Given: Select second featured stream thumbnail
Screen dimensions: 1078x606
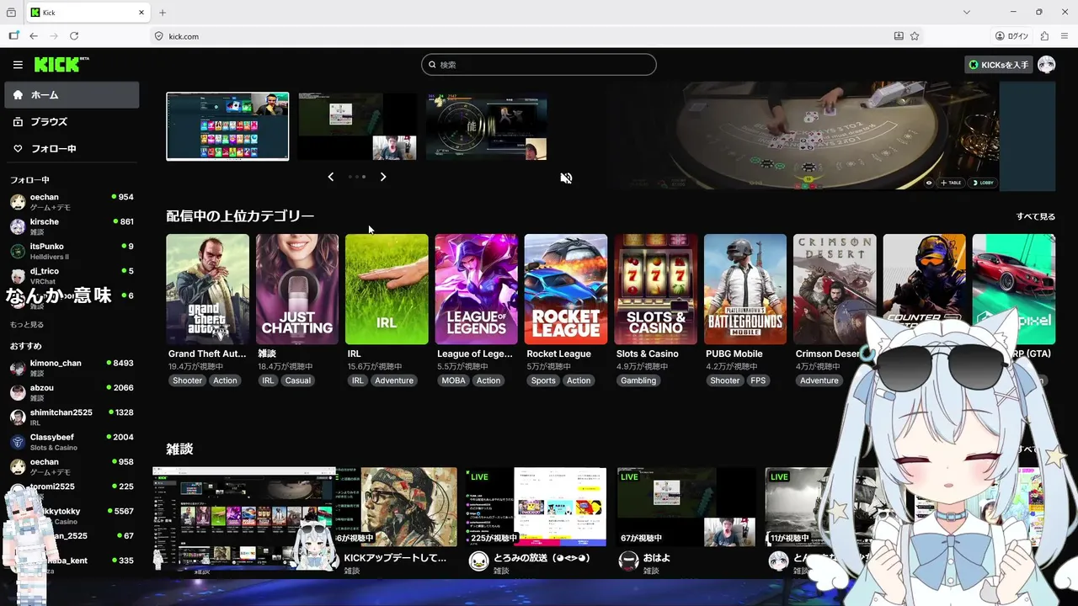Looking at the screenshot, I should pos(357,126).
